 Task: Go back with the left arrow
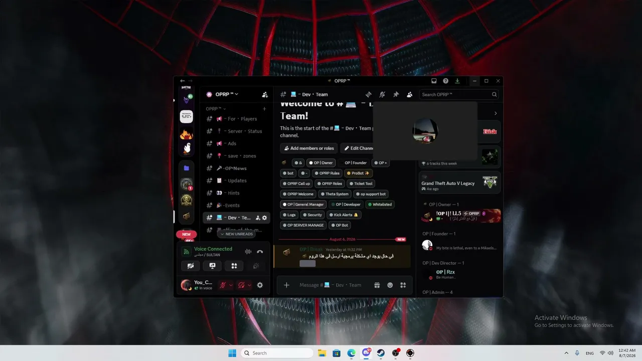(x=183, y=81)
